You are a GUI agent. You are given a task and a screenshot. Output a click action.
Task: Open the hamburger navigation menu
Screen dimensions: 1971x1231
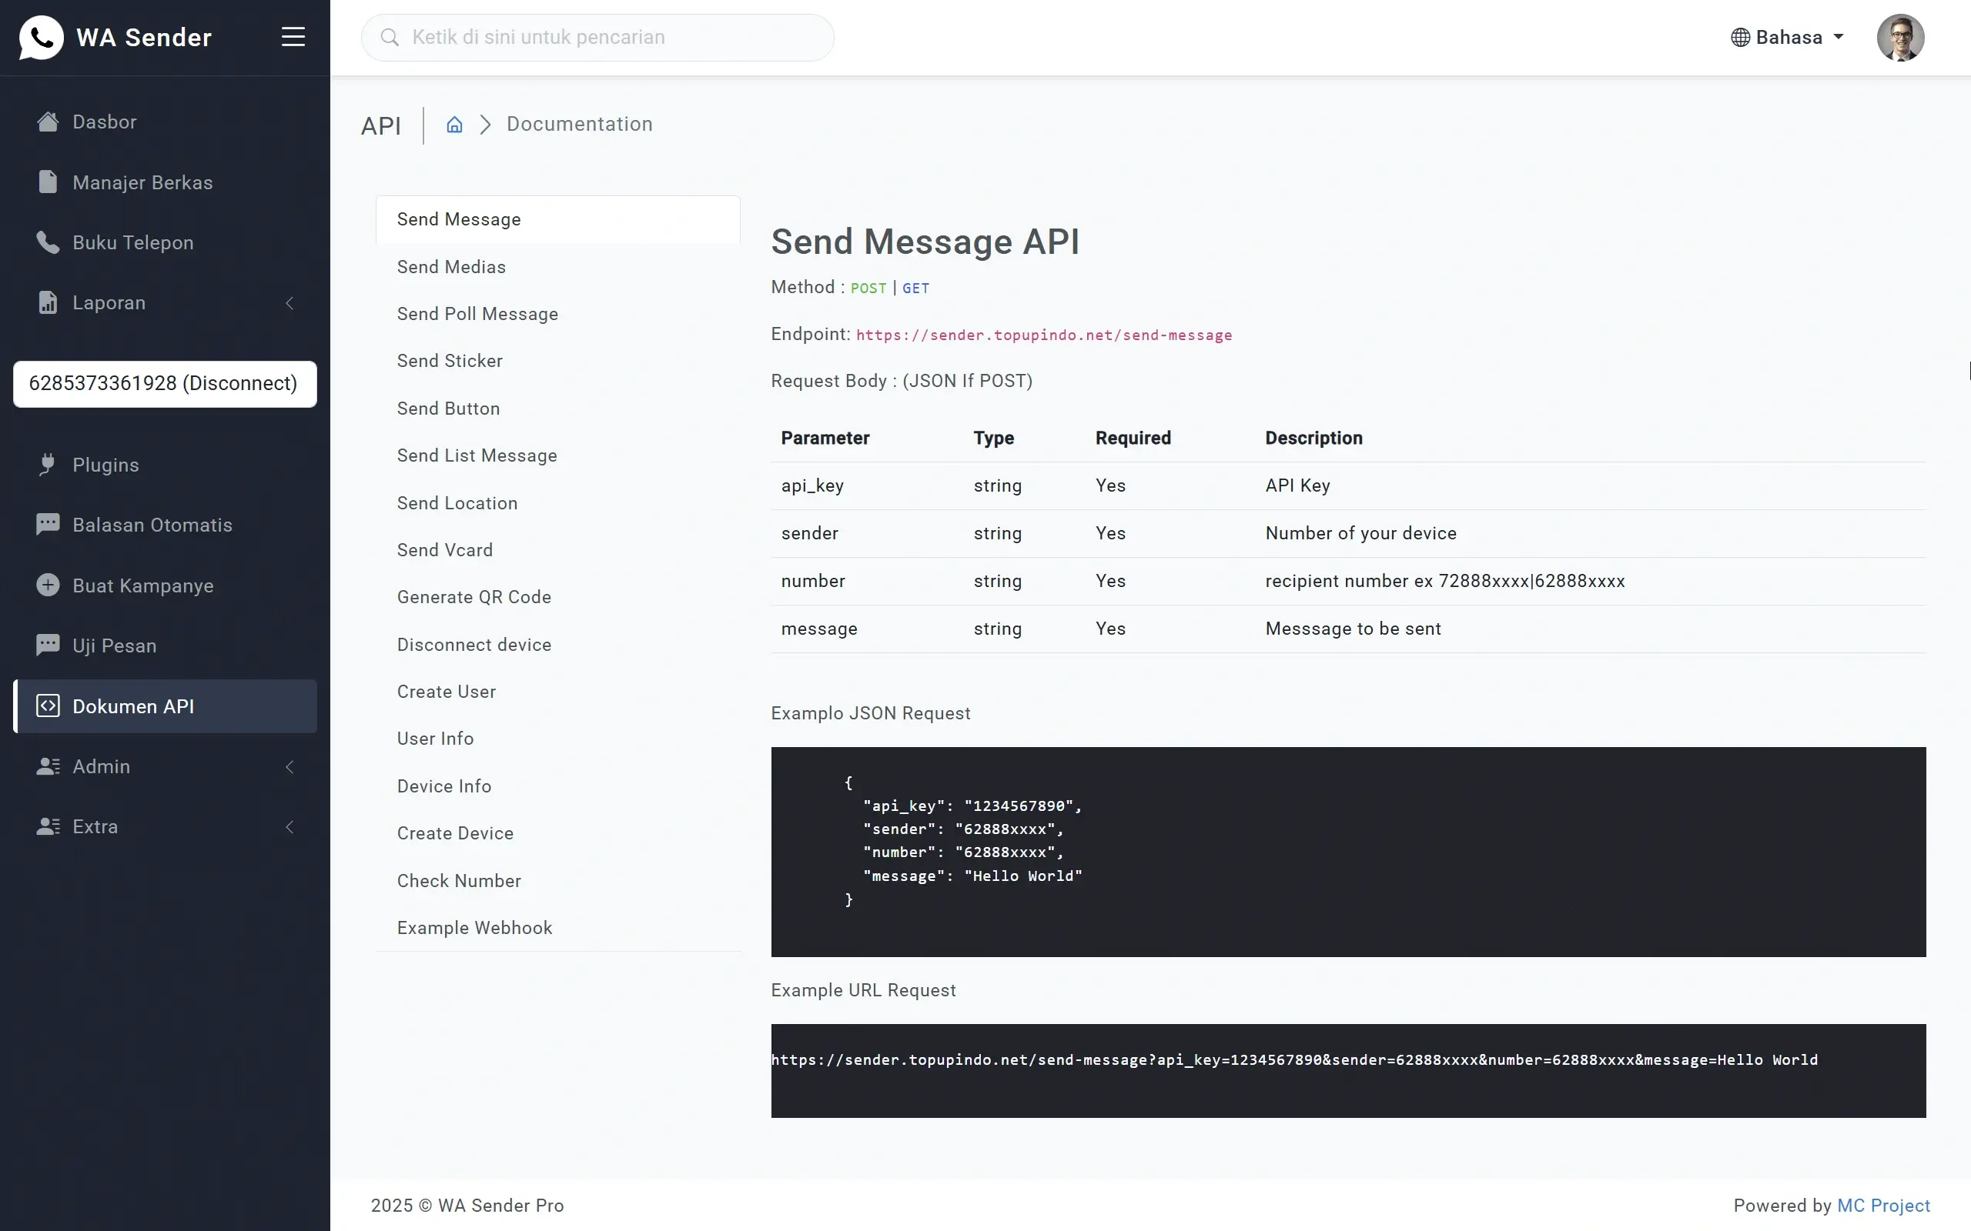click(293, 37)
